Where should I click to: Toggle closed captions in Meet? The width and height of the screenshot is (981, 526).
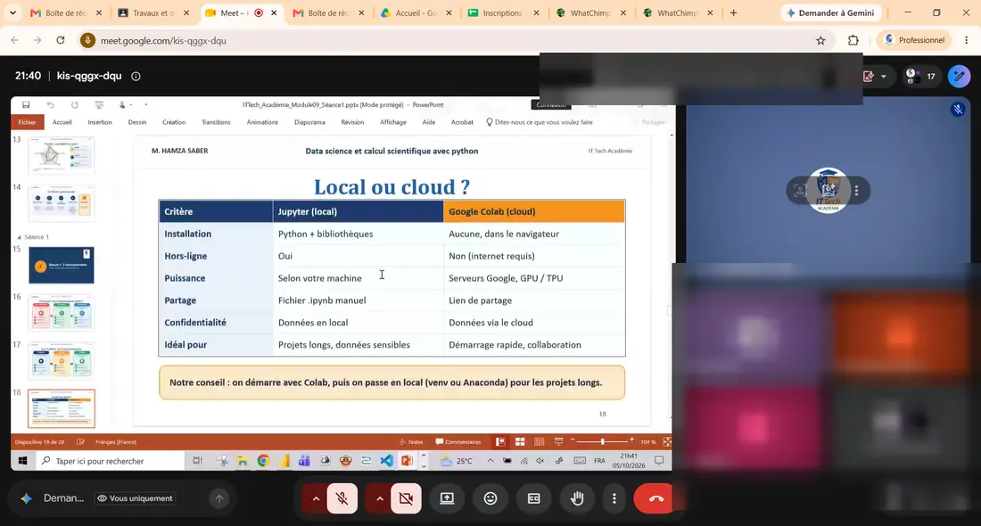[x=533, y=498]
